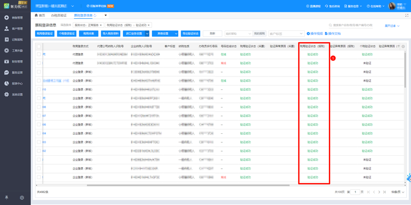
Task: Open the 在线帮助 dropdown in top bar
Action: coord(376,6)
